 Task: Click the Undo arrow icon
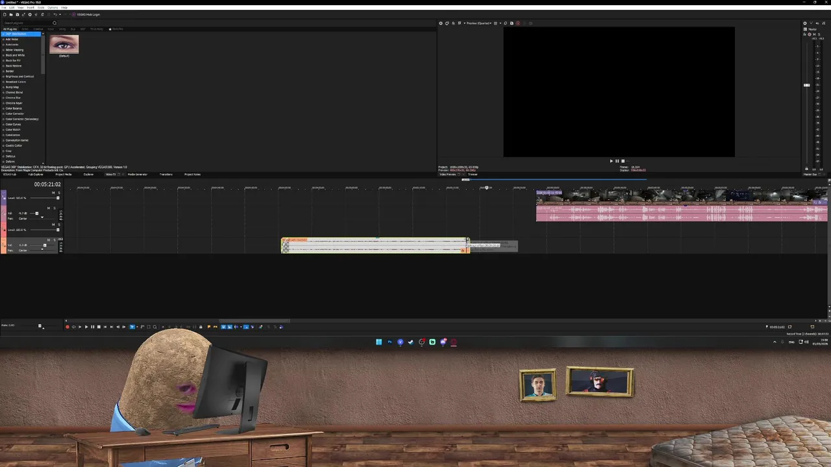(55, 14)
